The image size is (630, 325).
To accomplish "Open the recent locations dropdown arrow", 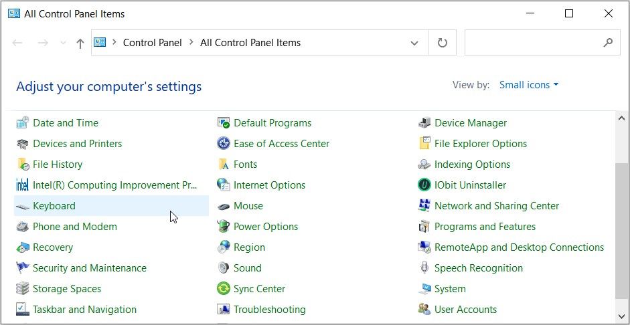I will coord(64,43).
